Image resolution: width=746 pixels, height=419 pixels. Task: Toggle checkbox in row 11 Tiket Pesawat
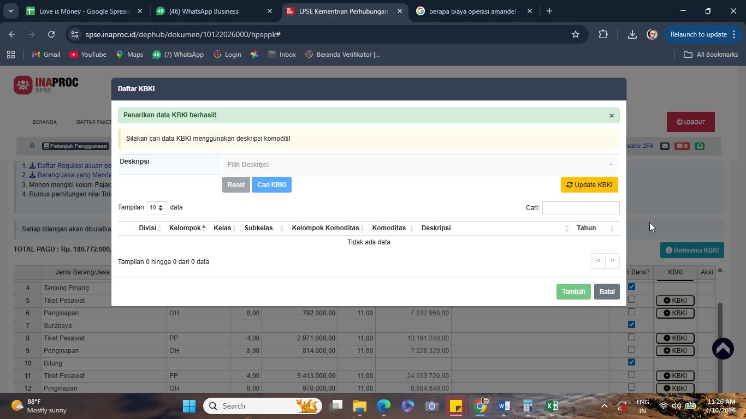point(631,375)
